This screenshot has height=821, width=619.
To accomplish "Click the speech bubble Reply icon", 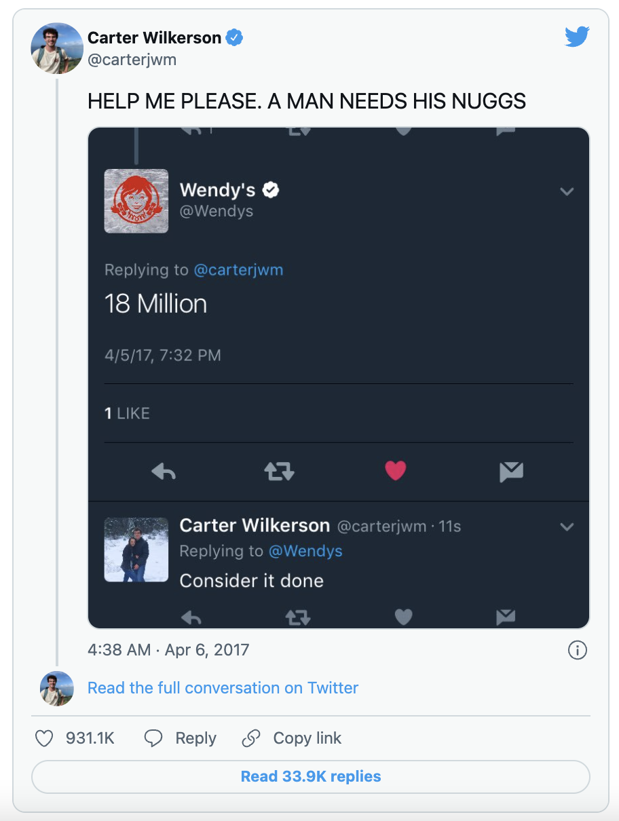I will 154,738.
